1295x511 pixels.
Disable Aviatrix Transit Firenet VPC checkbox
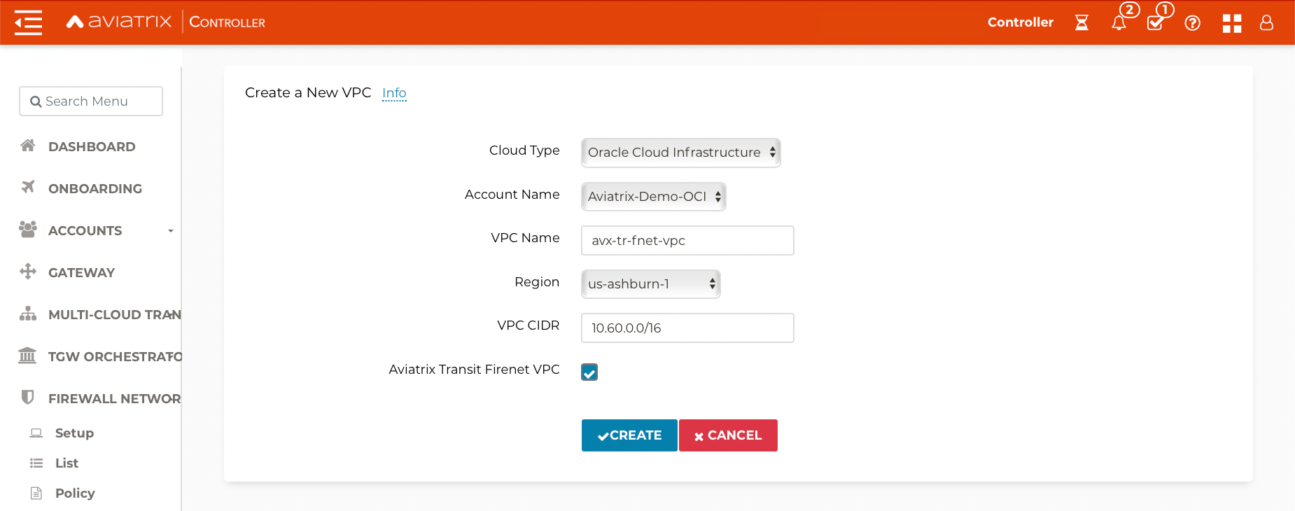[x=589, y=372]
